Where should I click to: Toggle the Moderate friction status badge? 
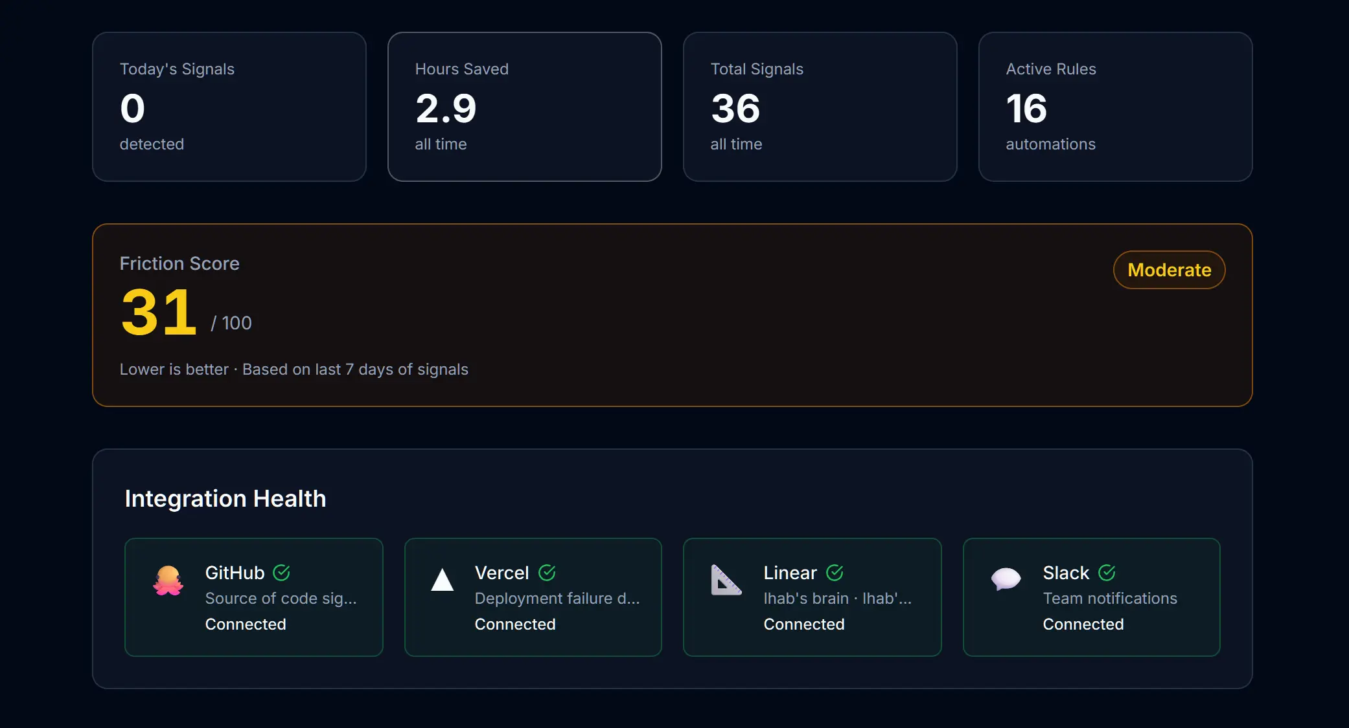(1168, 270)
